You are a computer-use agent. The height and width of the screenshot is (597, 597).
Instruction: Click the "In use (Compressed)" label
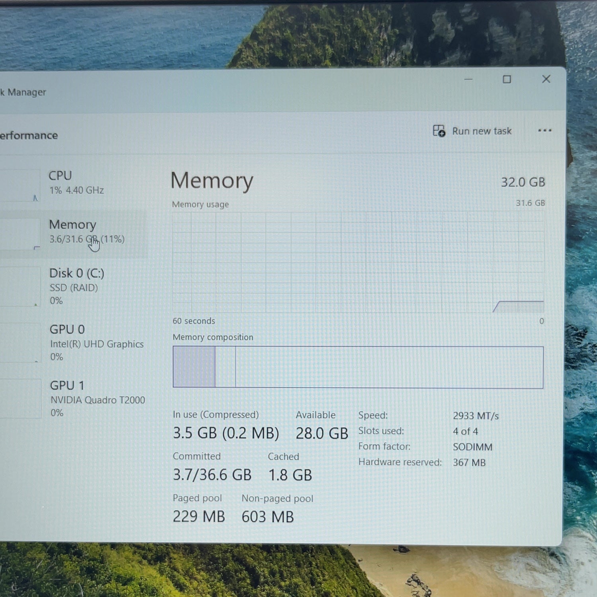click(216, 415)
